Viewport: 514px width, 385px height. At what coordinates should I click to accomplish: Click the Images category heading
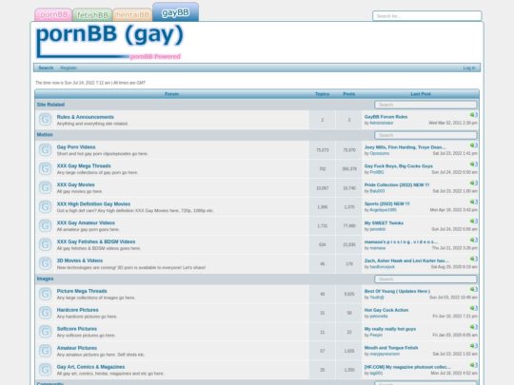pos(45,279)
